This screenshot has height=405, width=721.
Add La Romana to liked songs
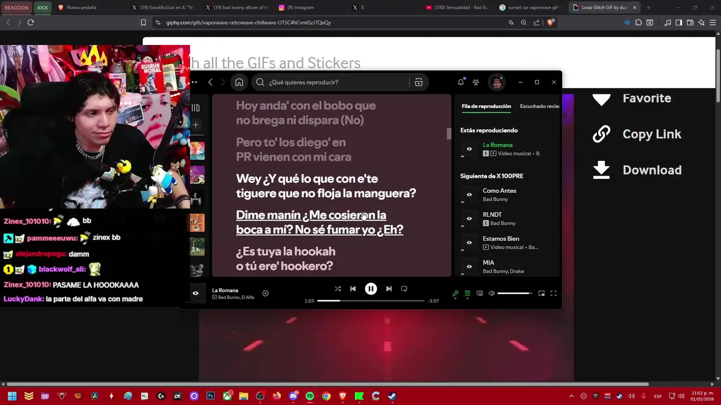tap(265, 293)
